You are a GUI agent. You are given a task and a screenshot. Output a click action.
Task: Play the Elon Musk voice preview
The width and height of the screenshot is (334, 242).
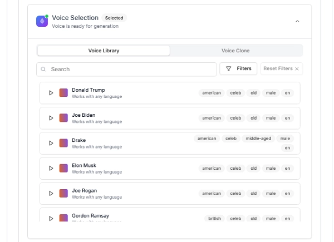[51, 168]
